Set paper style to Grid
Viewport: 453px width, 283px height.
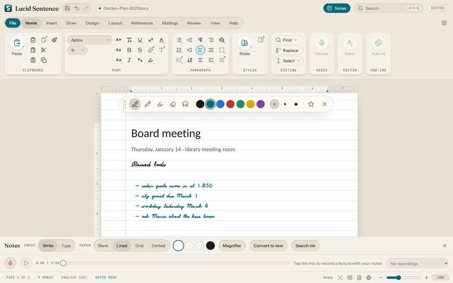[139, 246]
